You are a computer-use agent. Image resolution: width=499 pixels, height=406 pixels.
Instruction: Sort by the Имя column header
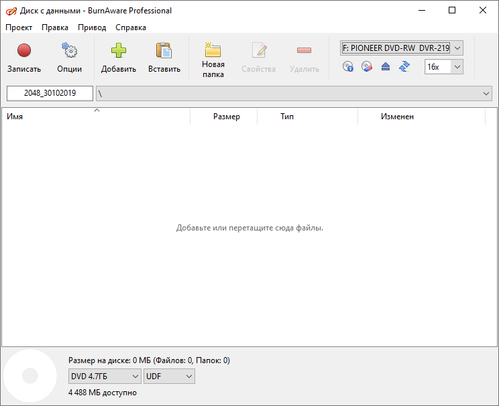96,117
